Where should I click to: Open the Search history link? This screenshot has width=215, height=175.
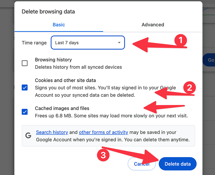pos(52,132)
